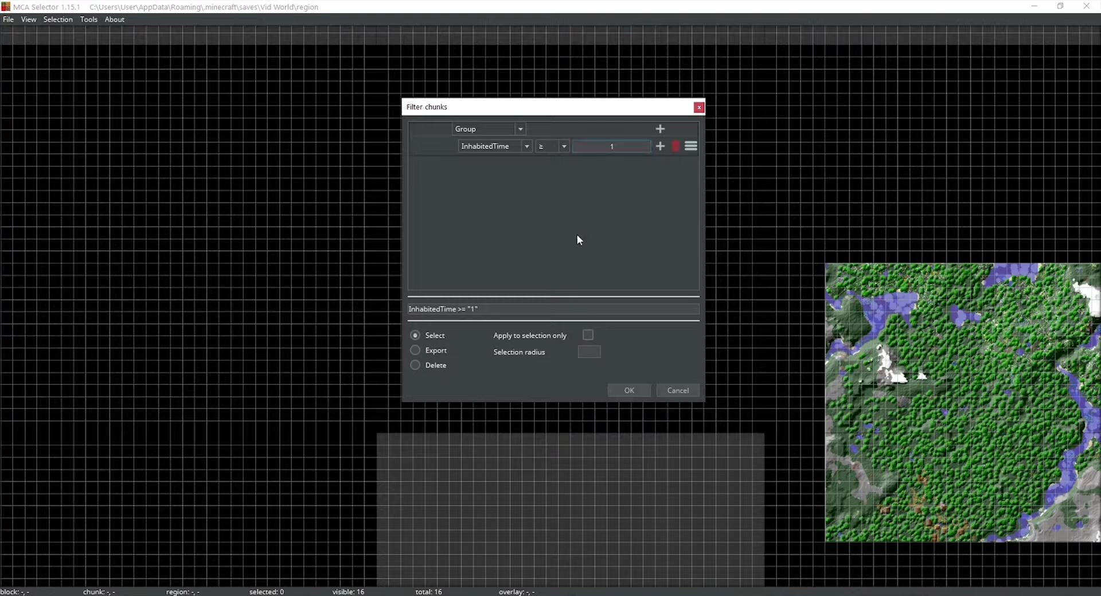Click the Selection radius input field
This screenshot has width=1101, height=596.
[x=589, y=352]
